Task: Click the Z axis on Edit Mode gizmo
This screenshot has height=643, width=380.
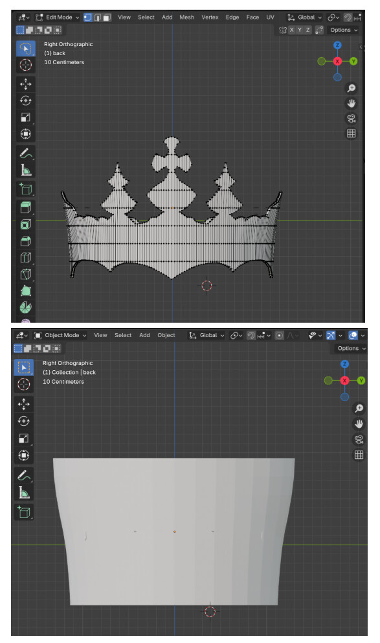Action: (x=337, y=45)
